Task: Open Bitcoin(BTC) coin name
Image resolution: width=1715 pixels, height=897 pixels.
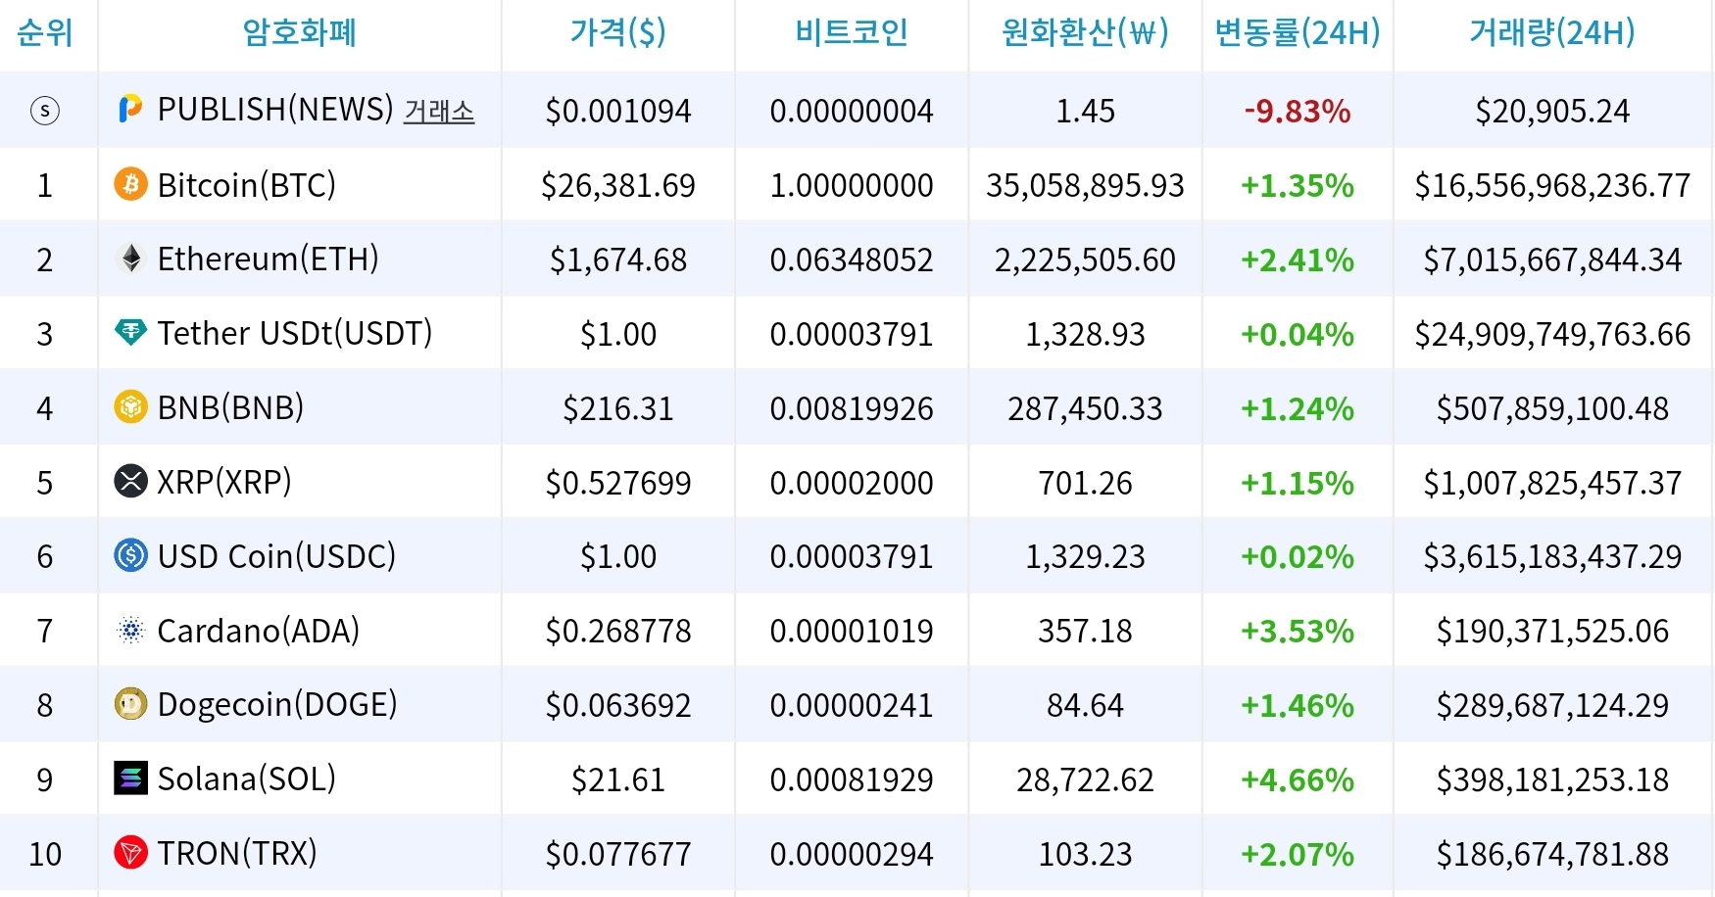Action: click(x=247, y=184)
